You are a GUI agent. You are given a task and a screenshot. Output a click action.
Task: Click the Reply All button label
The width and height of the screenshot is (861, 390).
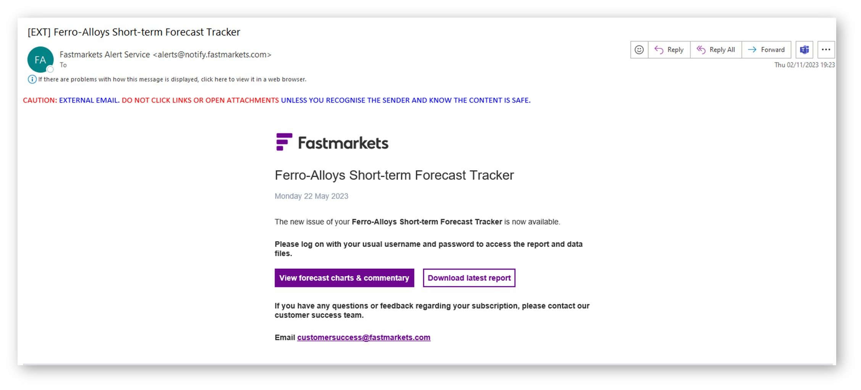tap(722, 50)
